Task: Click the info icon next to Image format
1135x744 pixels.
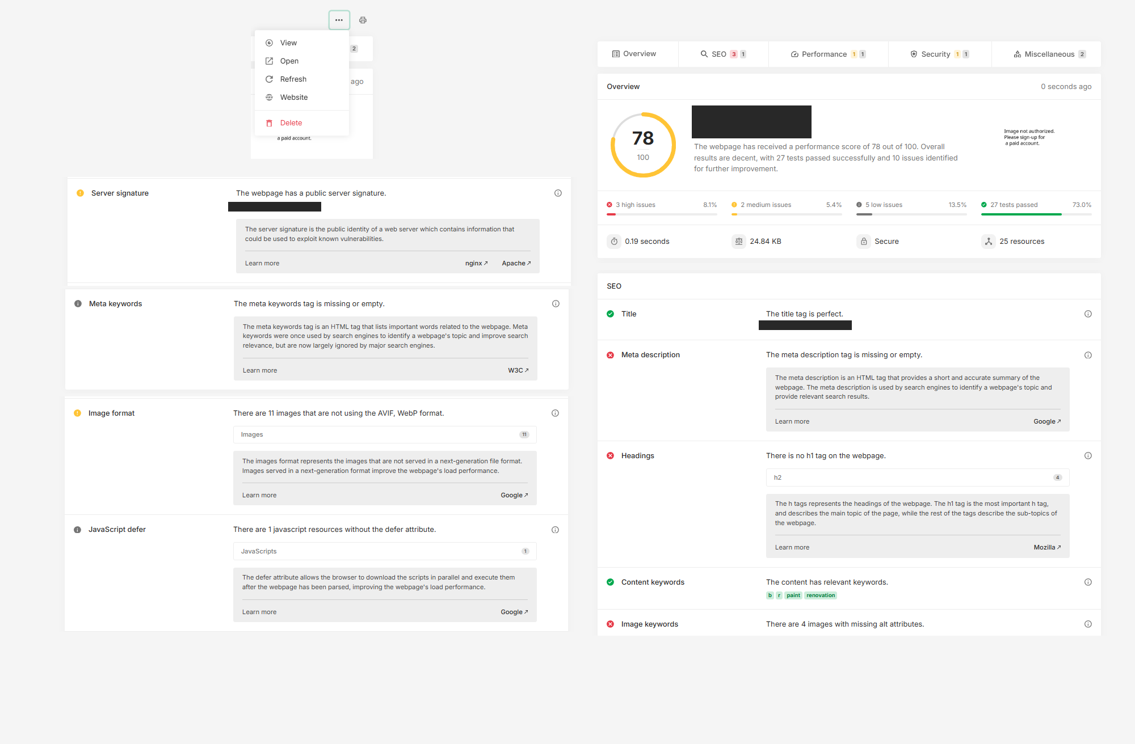Action: coord(555,413)
